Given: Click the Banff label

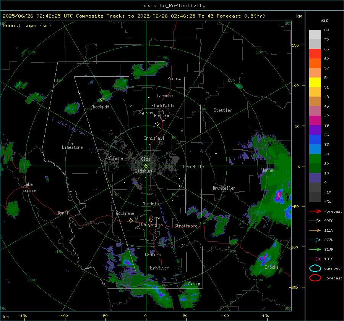Looking at the screenshot, I should pos(63,213).
